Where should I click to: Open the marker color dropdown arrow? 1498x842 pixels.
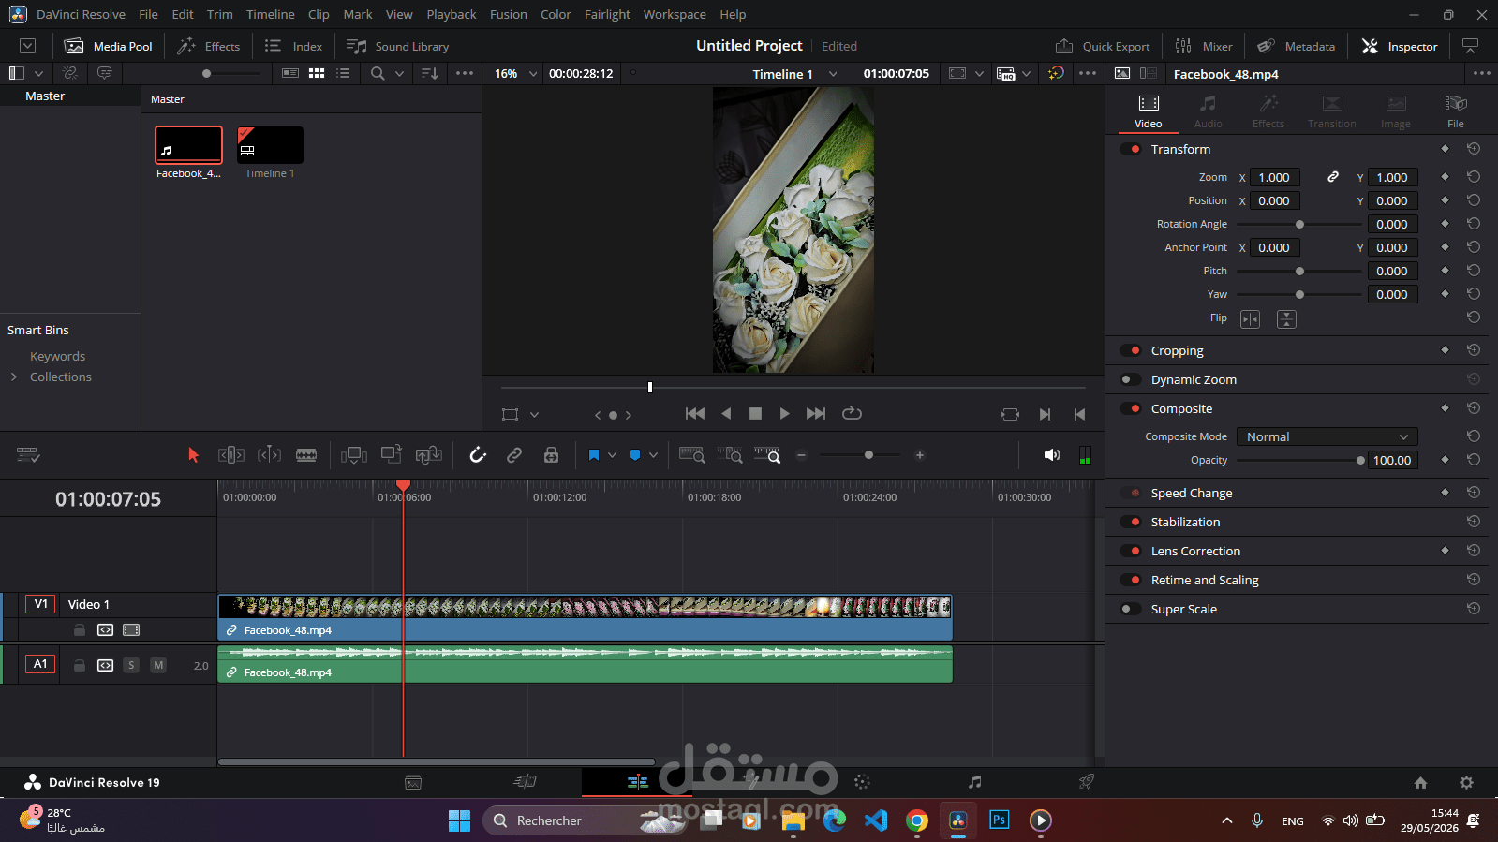tap(653, 455)
